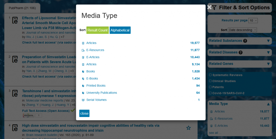Select Printed Books media type link
The width and height of the screenshot is (276, 139).
96,86
